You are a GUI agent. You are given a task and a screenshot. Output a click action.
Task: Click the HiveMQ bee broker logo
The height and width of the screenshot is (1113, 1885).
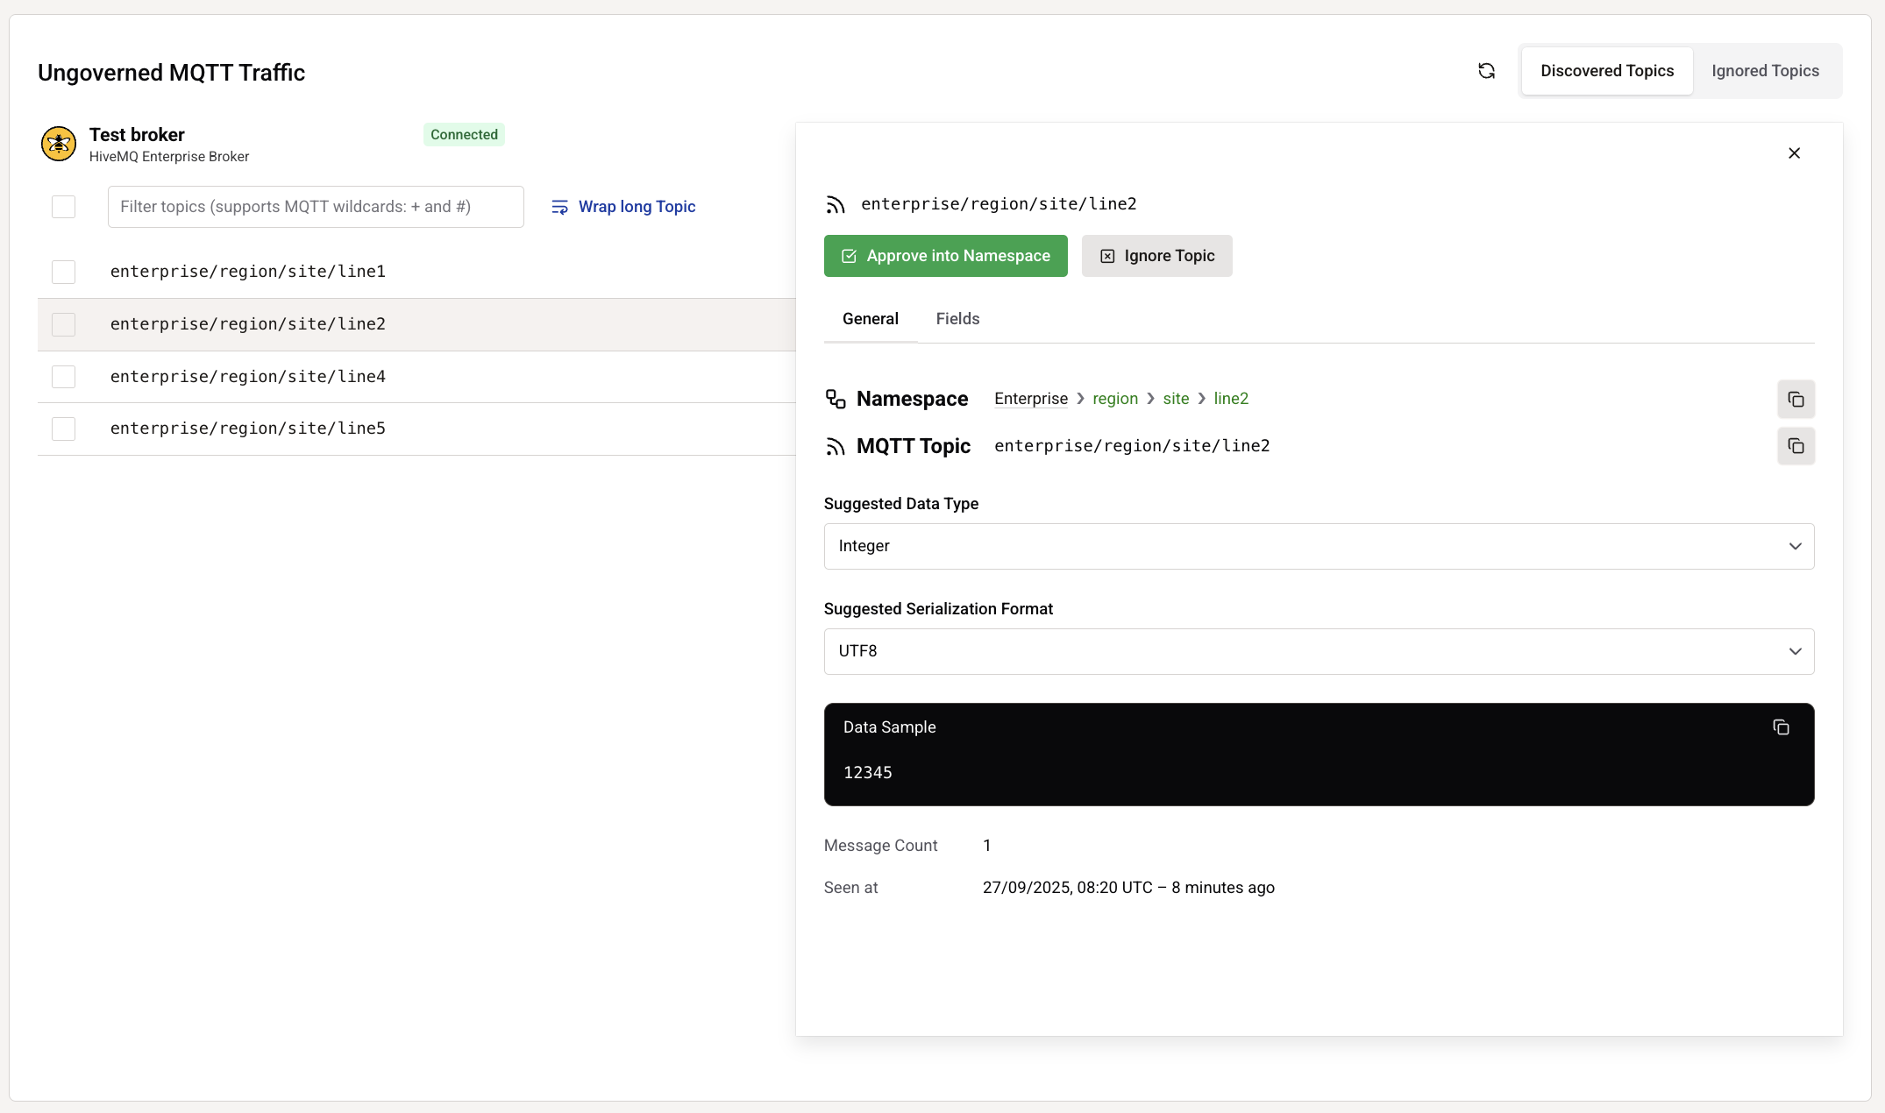[x=59, y=144]
